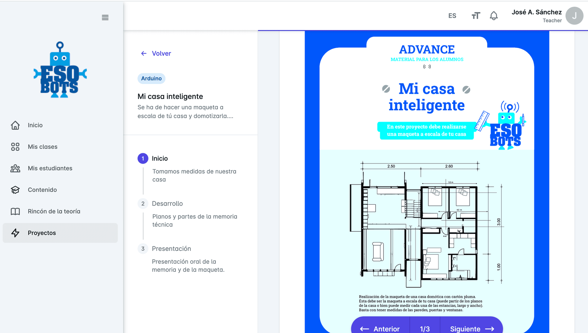Select Proyectos in the sidebar
The width and height of the screenshot is (588, 333).
click(60, 233)
